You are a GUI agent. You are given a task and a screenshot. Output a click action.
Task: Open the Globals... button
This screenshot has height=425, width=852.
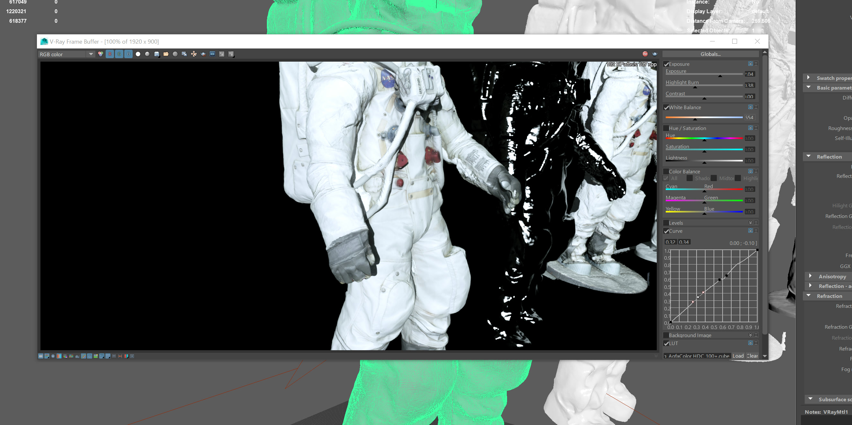click(x=710, y=54)
